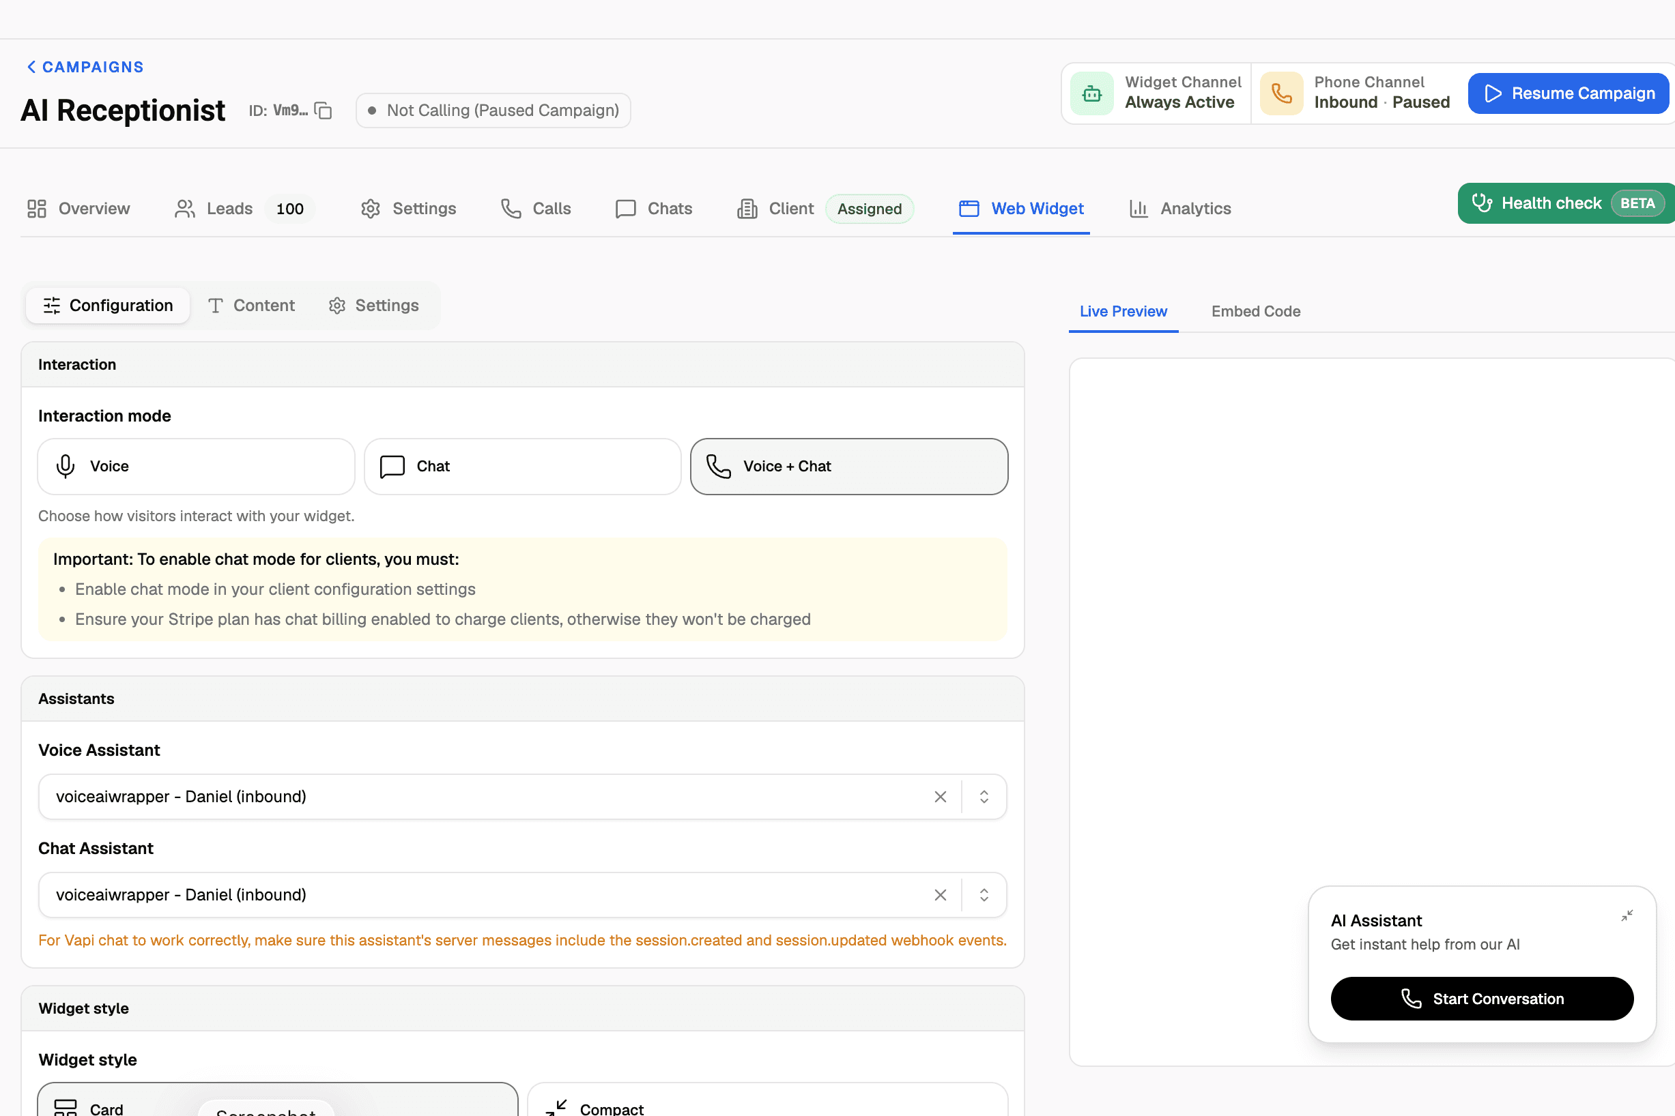Switch to the widget Settings sub-tab
The image size is (1675, 1116).
373,306
